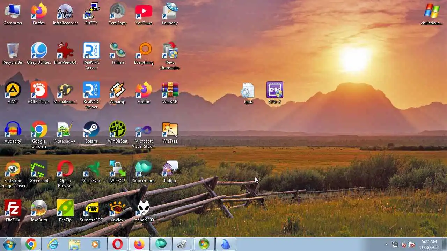Select the Greenshot desktop icon
Viewport: 447px width, 251px height.
tap(39, 172)
